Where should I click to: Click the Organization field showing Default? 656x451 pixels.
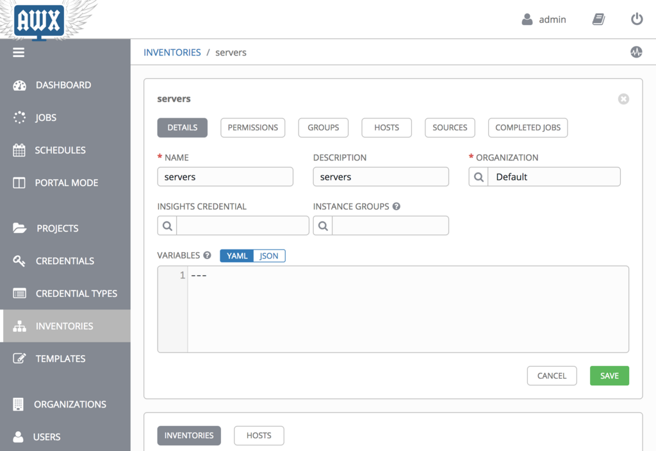click(x=554, y=177)
